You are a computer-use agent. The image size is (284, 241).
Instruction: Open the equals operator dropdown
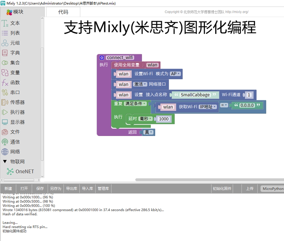(224, 105)
